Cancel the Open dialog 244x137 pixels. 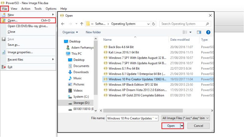click(198, 126)
